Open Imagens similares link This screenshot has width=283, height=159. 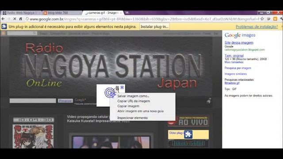pos(235,74)
